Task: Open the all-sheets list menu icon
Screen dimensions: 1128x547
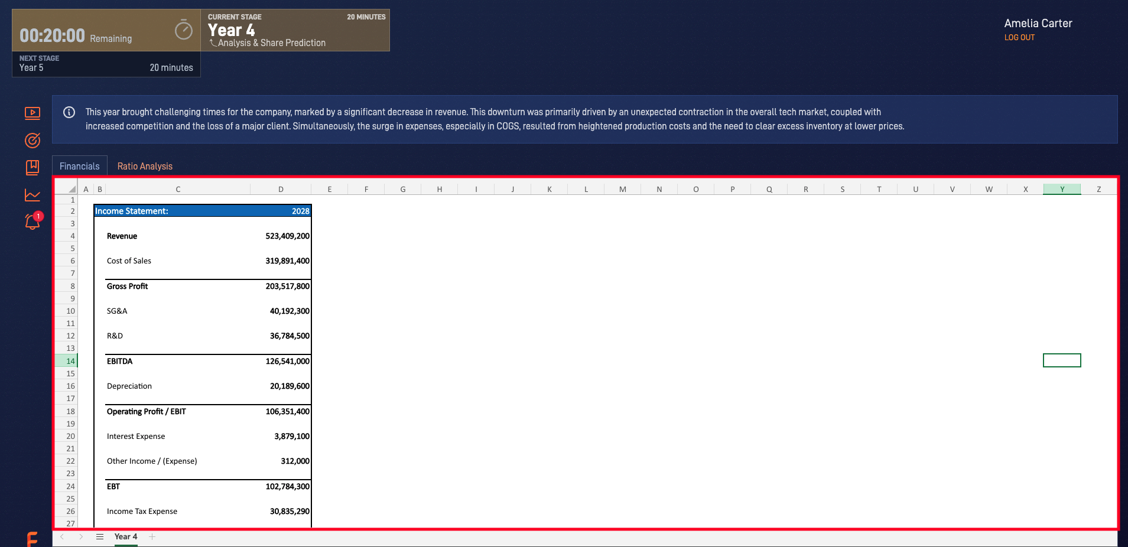Action: click(100, 537)
